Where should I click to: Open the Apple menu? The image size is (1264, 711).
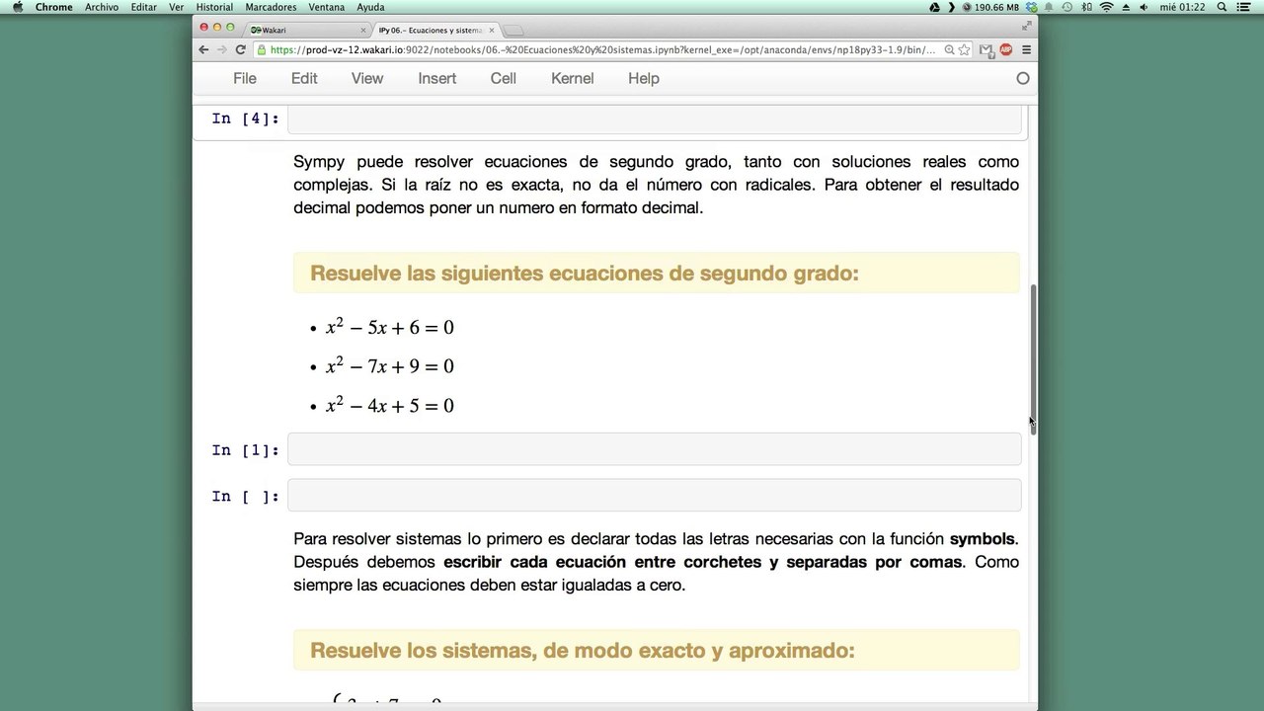click(x=17, y=7)
